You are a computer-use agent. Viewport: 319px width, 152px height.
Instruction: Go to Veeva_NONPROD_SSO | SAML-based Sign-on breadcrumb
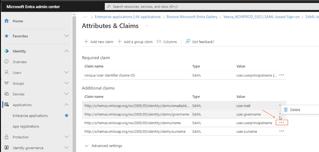point(262,17)
